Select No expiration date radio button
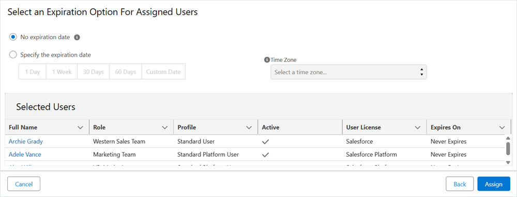The width and height of the screenshot is (517, 197). [13, 37]
